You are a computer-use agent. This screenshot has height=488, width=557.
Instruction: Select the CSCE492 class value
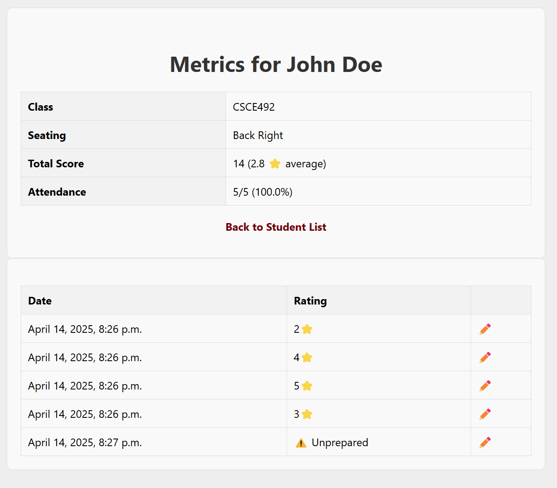click(254, 107)
